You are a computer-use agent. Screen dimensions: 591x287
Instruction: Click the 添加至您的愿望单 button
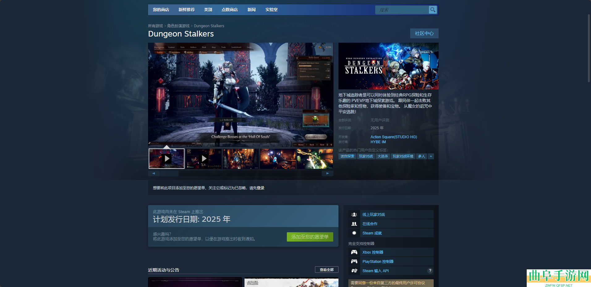click(x=310, y=237)
